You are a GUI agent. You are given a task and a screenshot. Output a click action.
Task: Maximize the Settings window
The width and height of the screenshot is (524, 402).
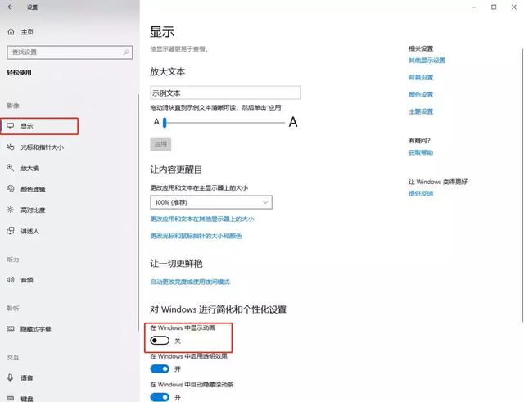tap(494, 7)
